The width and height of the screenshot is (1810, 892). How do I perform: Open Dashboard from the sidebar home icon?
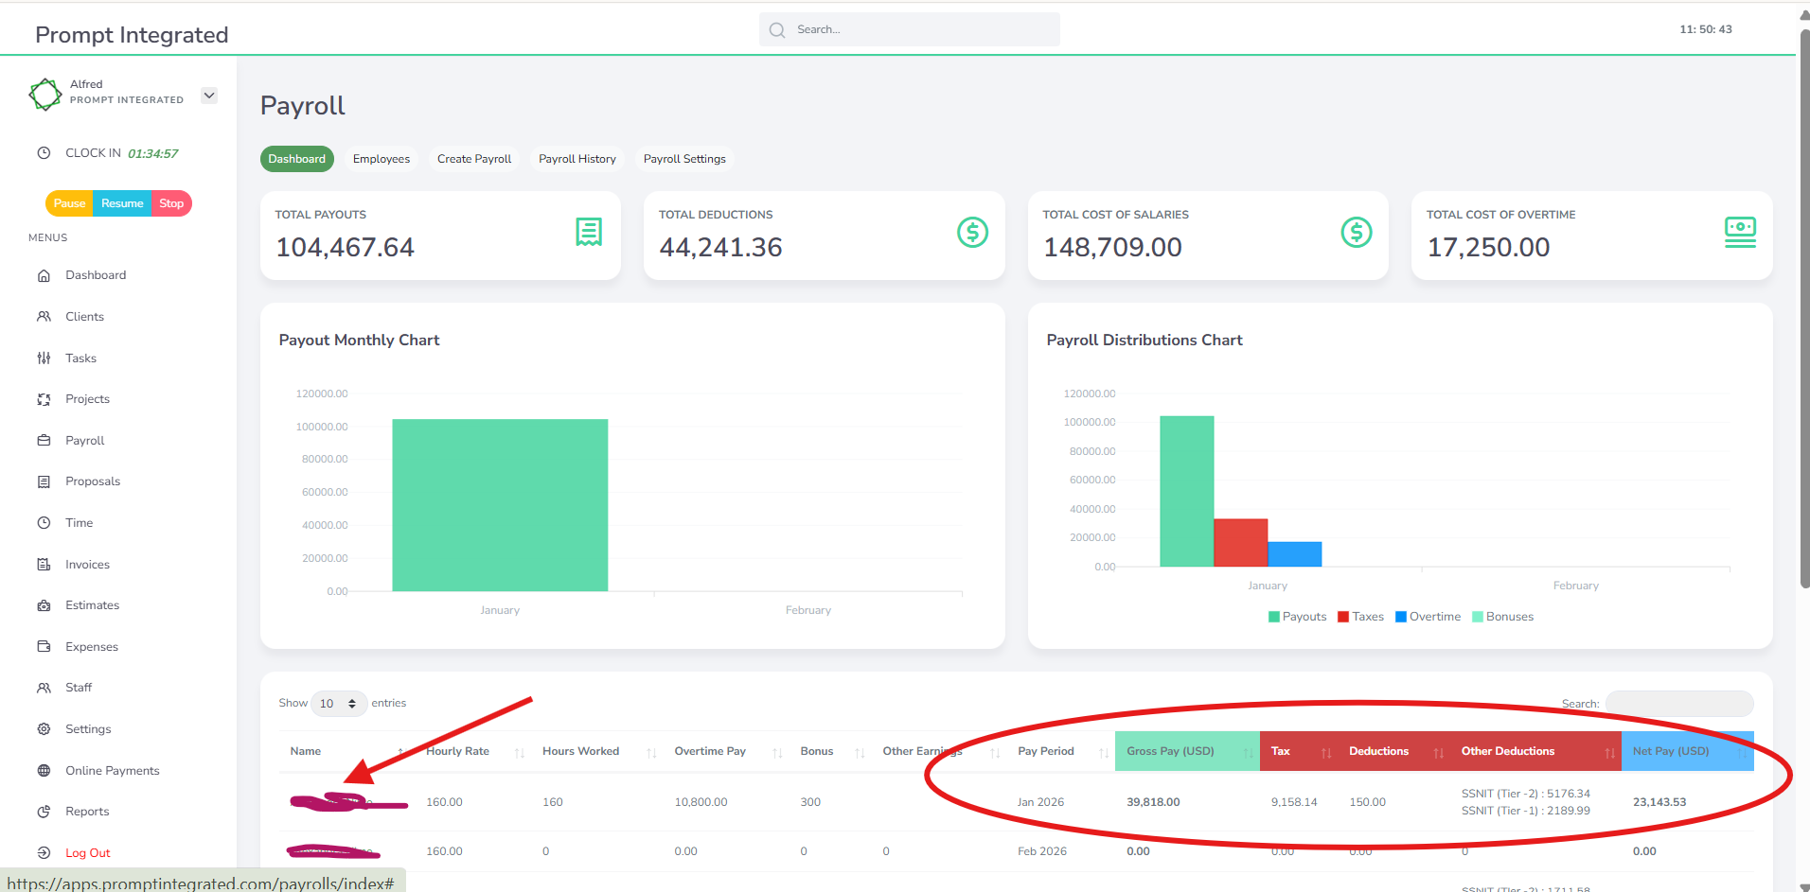point(44,275)
